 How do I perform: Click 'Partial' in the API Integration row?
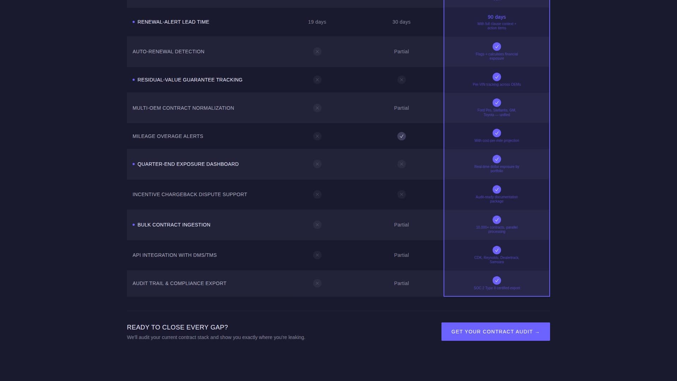[x=401, y=255]
